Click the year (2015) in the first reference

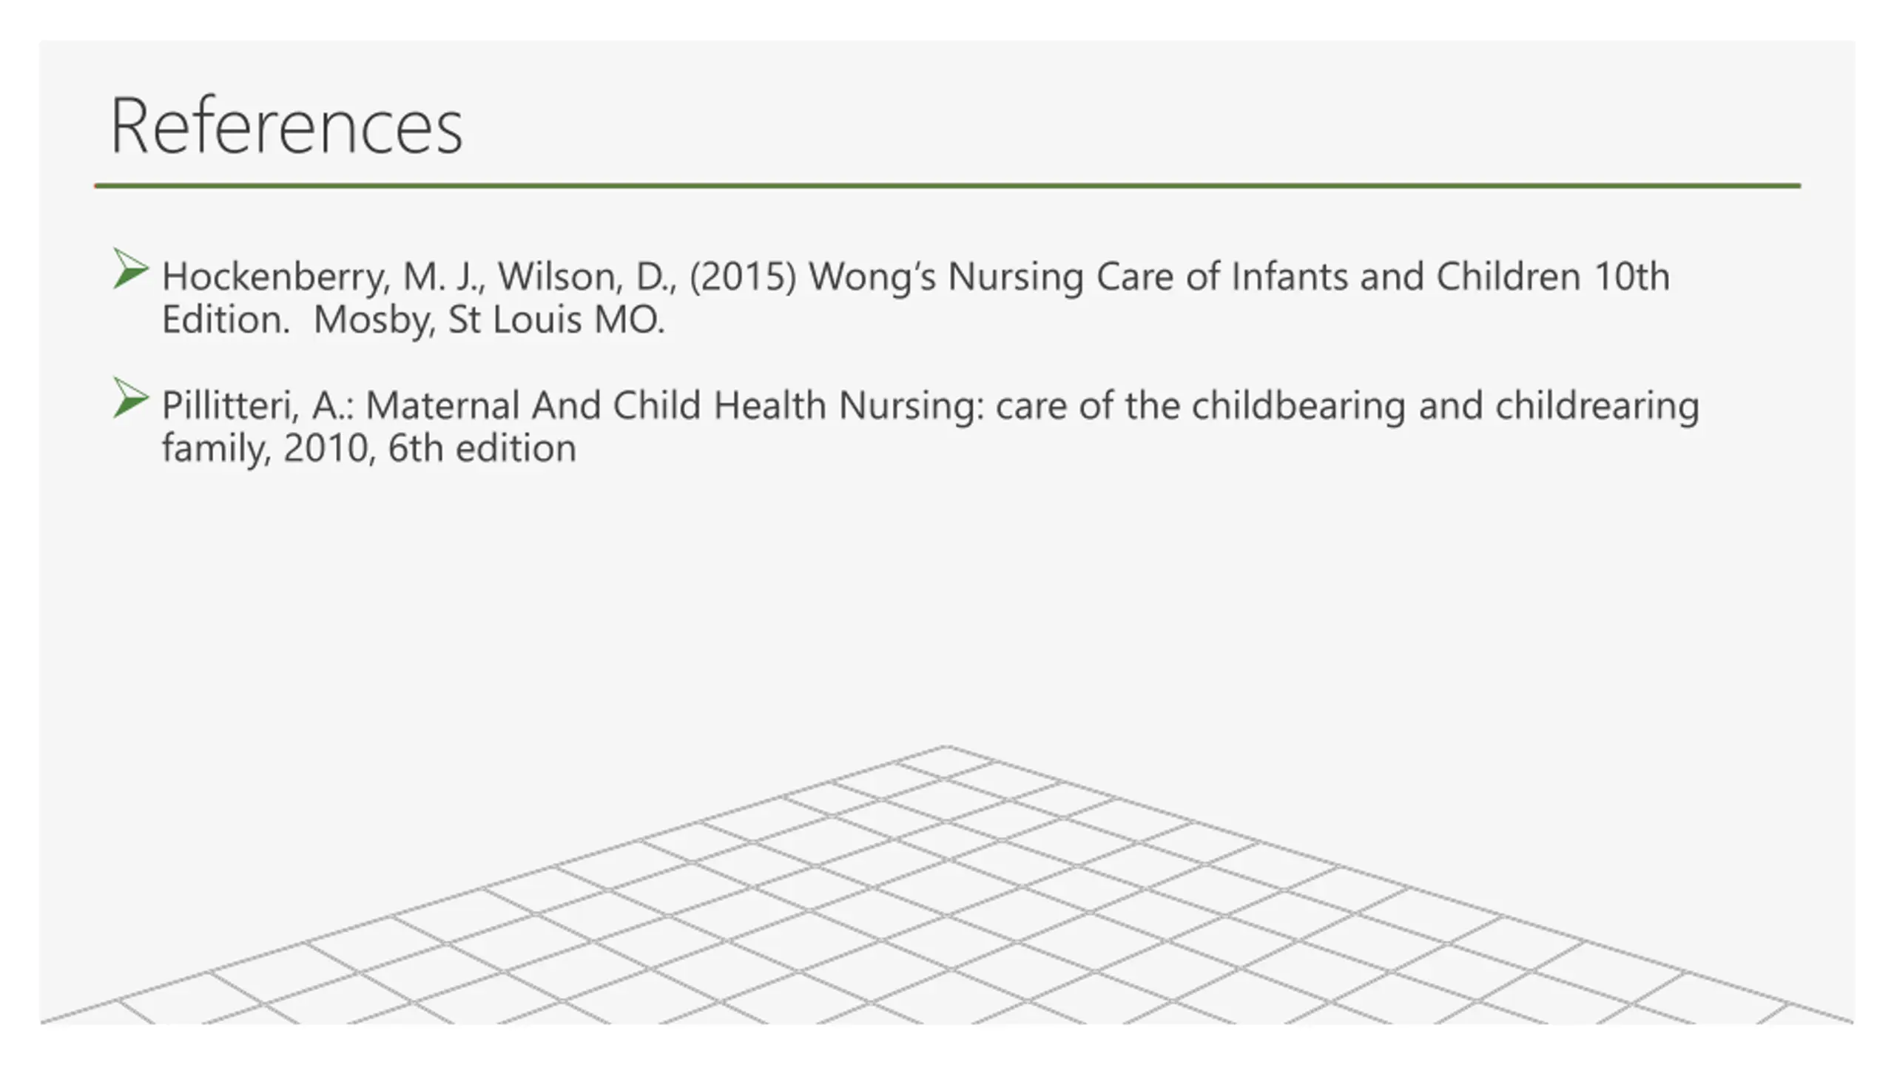[x=743, y=277]
